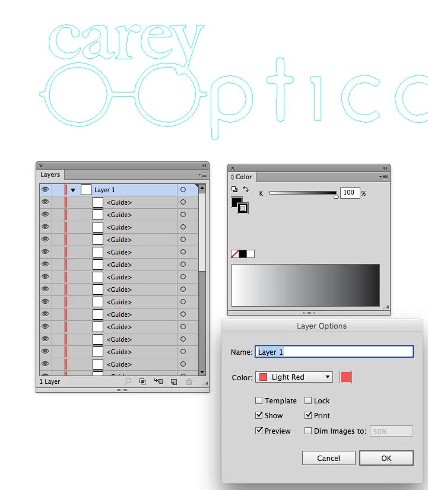Click Default Fill and Stroke icon
428x490 pixels.
(234, 189)
